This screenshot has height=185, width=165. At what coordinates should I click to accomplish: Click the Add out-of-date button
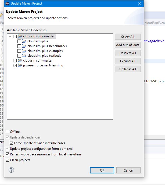tap(128, 45)
